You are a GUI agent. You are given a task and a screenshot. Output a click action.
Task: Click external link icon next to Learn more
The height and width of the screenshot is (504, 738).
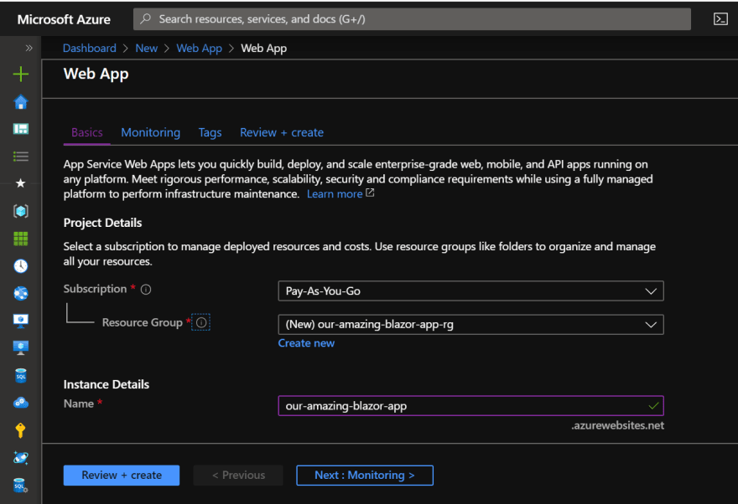tap(371, 193)
